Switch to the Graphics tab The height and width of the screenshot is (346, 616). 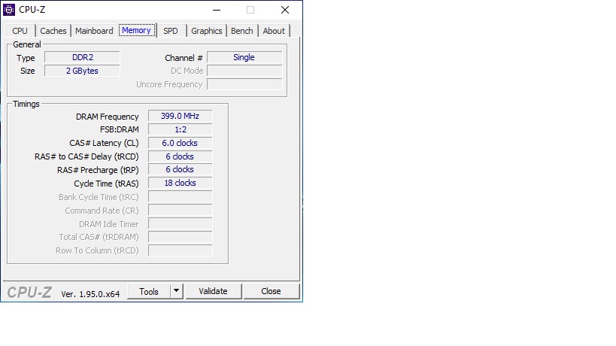tap(207, 31)
